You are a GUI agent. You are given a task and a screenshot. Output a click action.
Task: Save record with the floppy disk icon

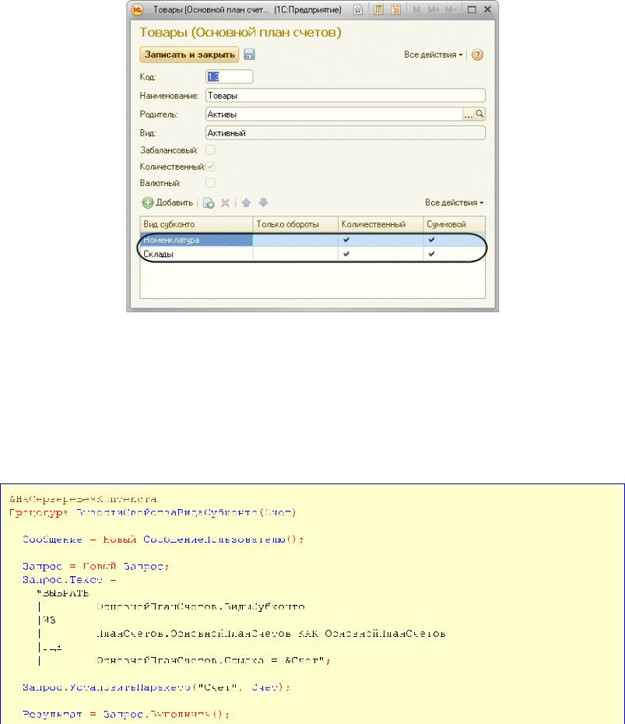click(x=249, y=54)
